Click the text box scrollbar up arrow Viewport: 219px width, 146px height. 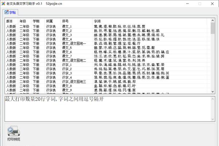[212, 99]
